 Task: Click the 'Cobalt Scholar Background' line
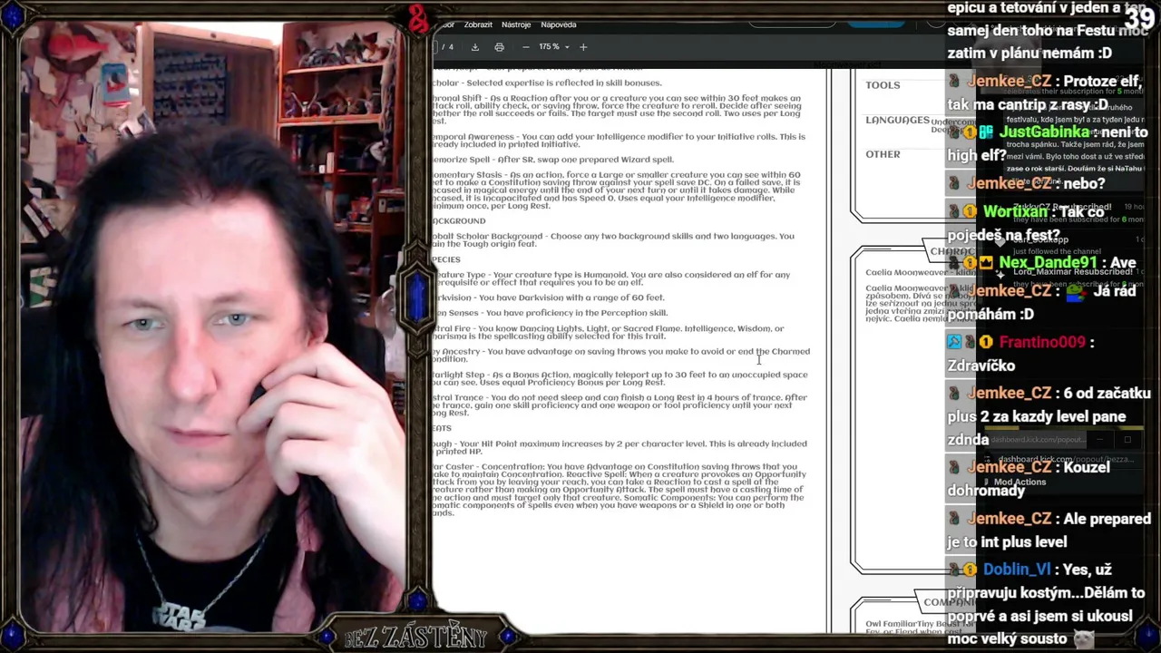point(613,240)
